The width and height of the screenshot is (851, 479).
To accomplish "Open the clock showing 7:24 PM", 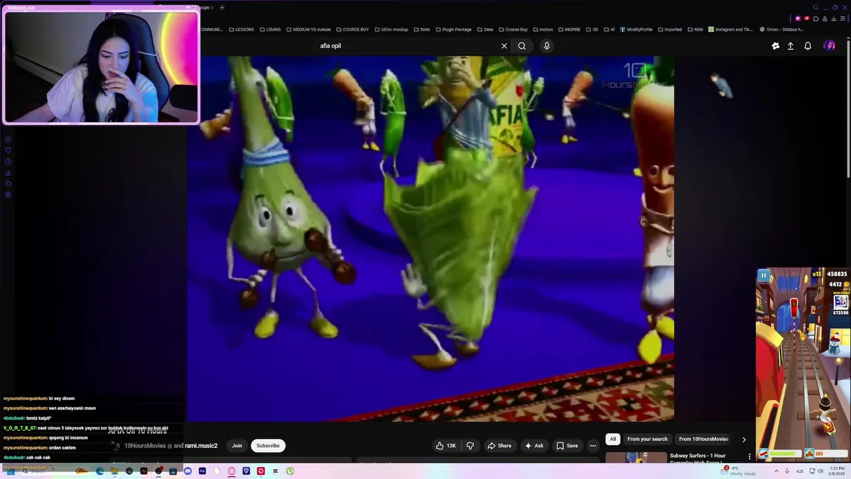I will 837,471.
